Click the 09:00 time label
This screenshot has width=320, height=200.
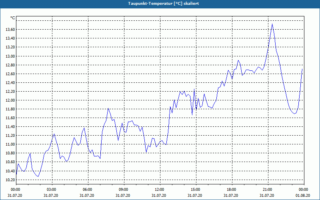pos(123,190)
